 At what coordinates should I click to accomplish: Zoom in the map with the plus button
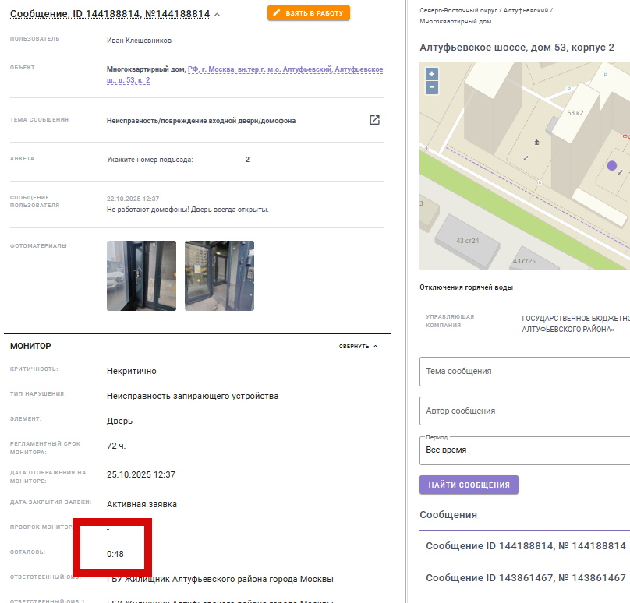[x=432, y=74]
